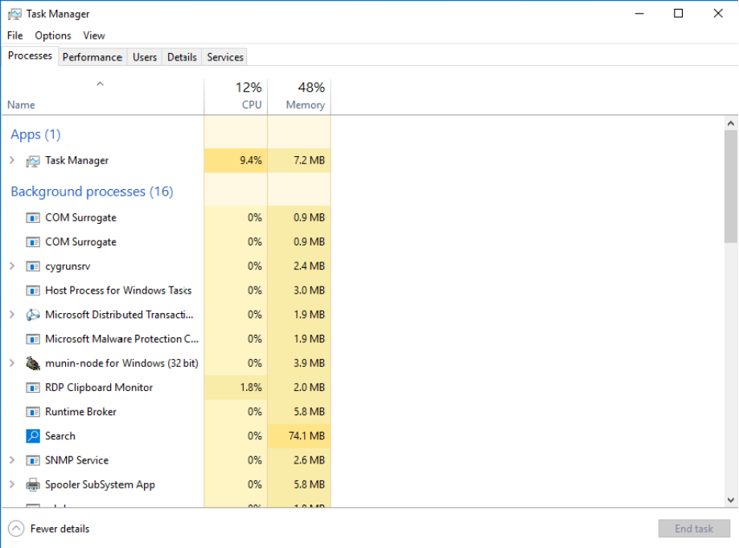Click the cygrunsrv process icon
The width and height of the screenshot is (739, 548).
click(32, 266)
